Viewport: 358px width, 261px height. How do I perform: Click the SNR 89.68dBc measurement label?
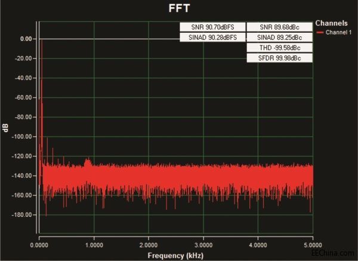pos(279,27)
